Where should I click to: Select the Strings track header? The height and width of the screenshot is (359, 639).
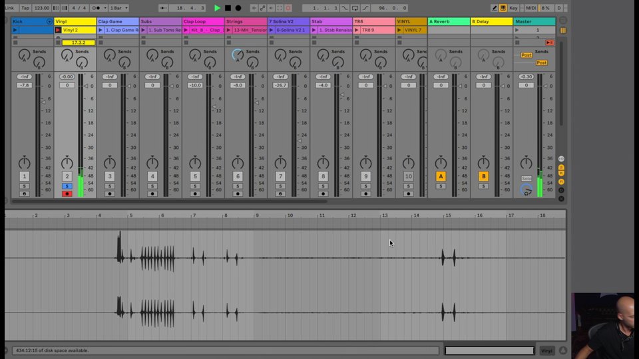(246, 21)
